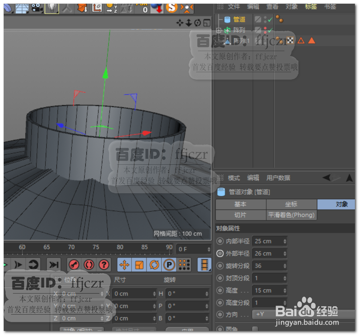Click the 外部半径 value stepper arrows
Image resolution: width=359 pixels, height=335 pixels.
[285, 254]
